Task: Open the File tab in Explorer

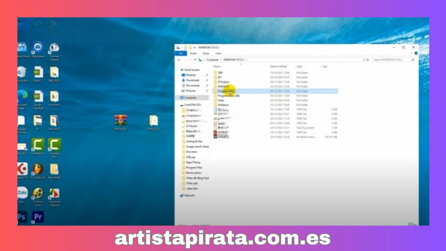Action: pyautogui.click(x=180, y=53)
